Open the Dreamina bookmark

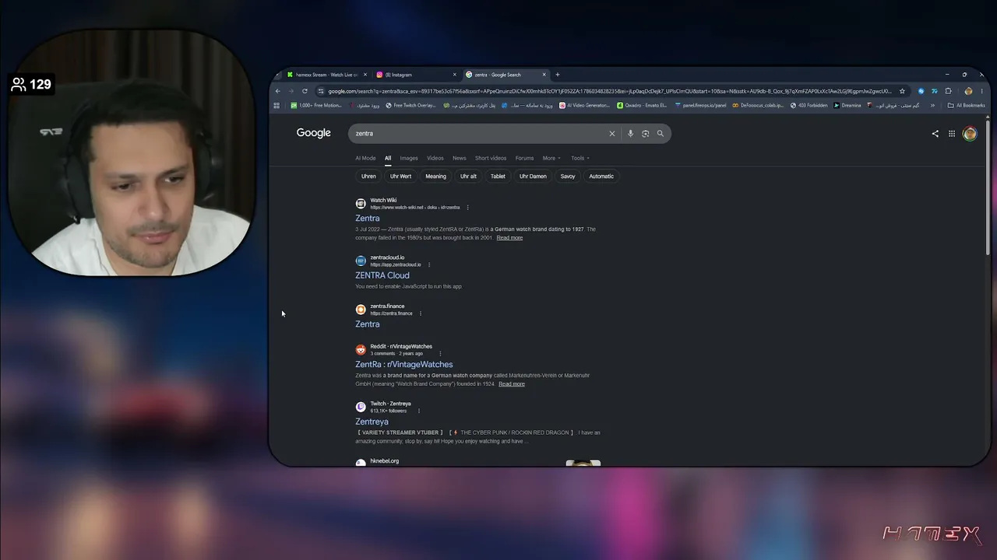point(847,106)
